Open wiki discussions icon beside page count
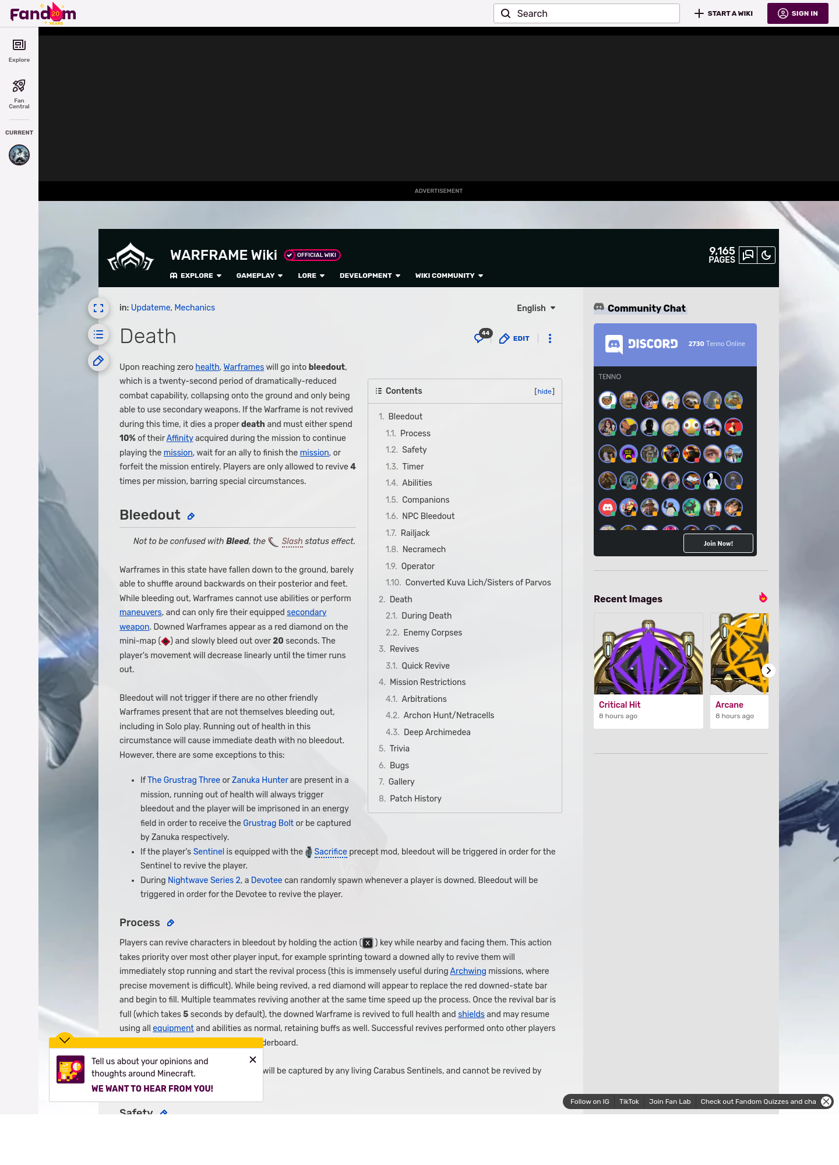The image size is (839, 1165). click(748, 255)
